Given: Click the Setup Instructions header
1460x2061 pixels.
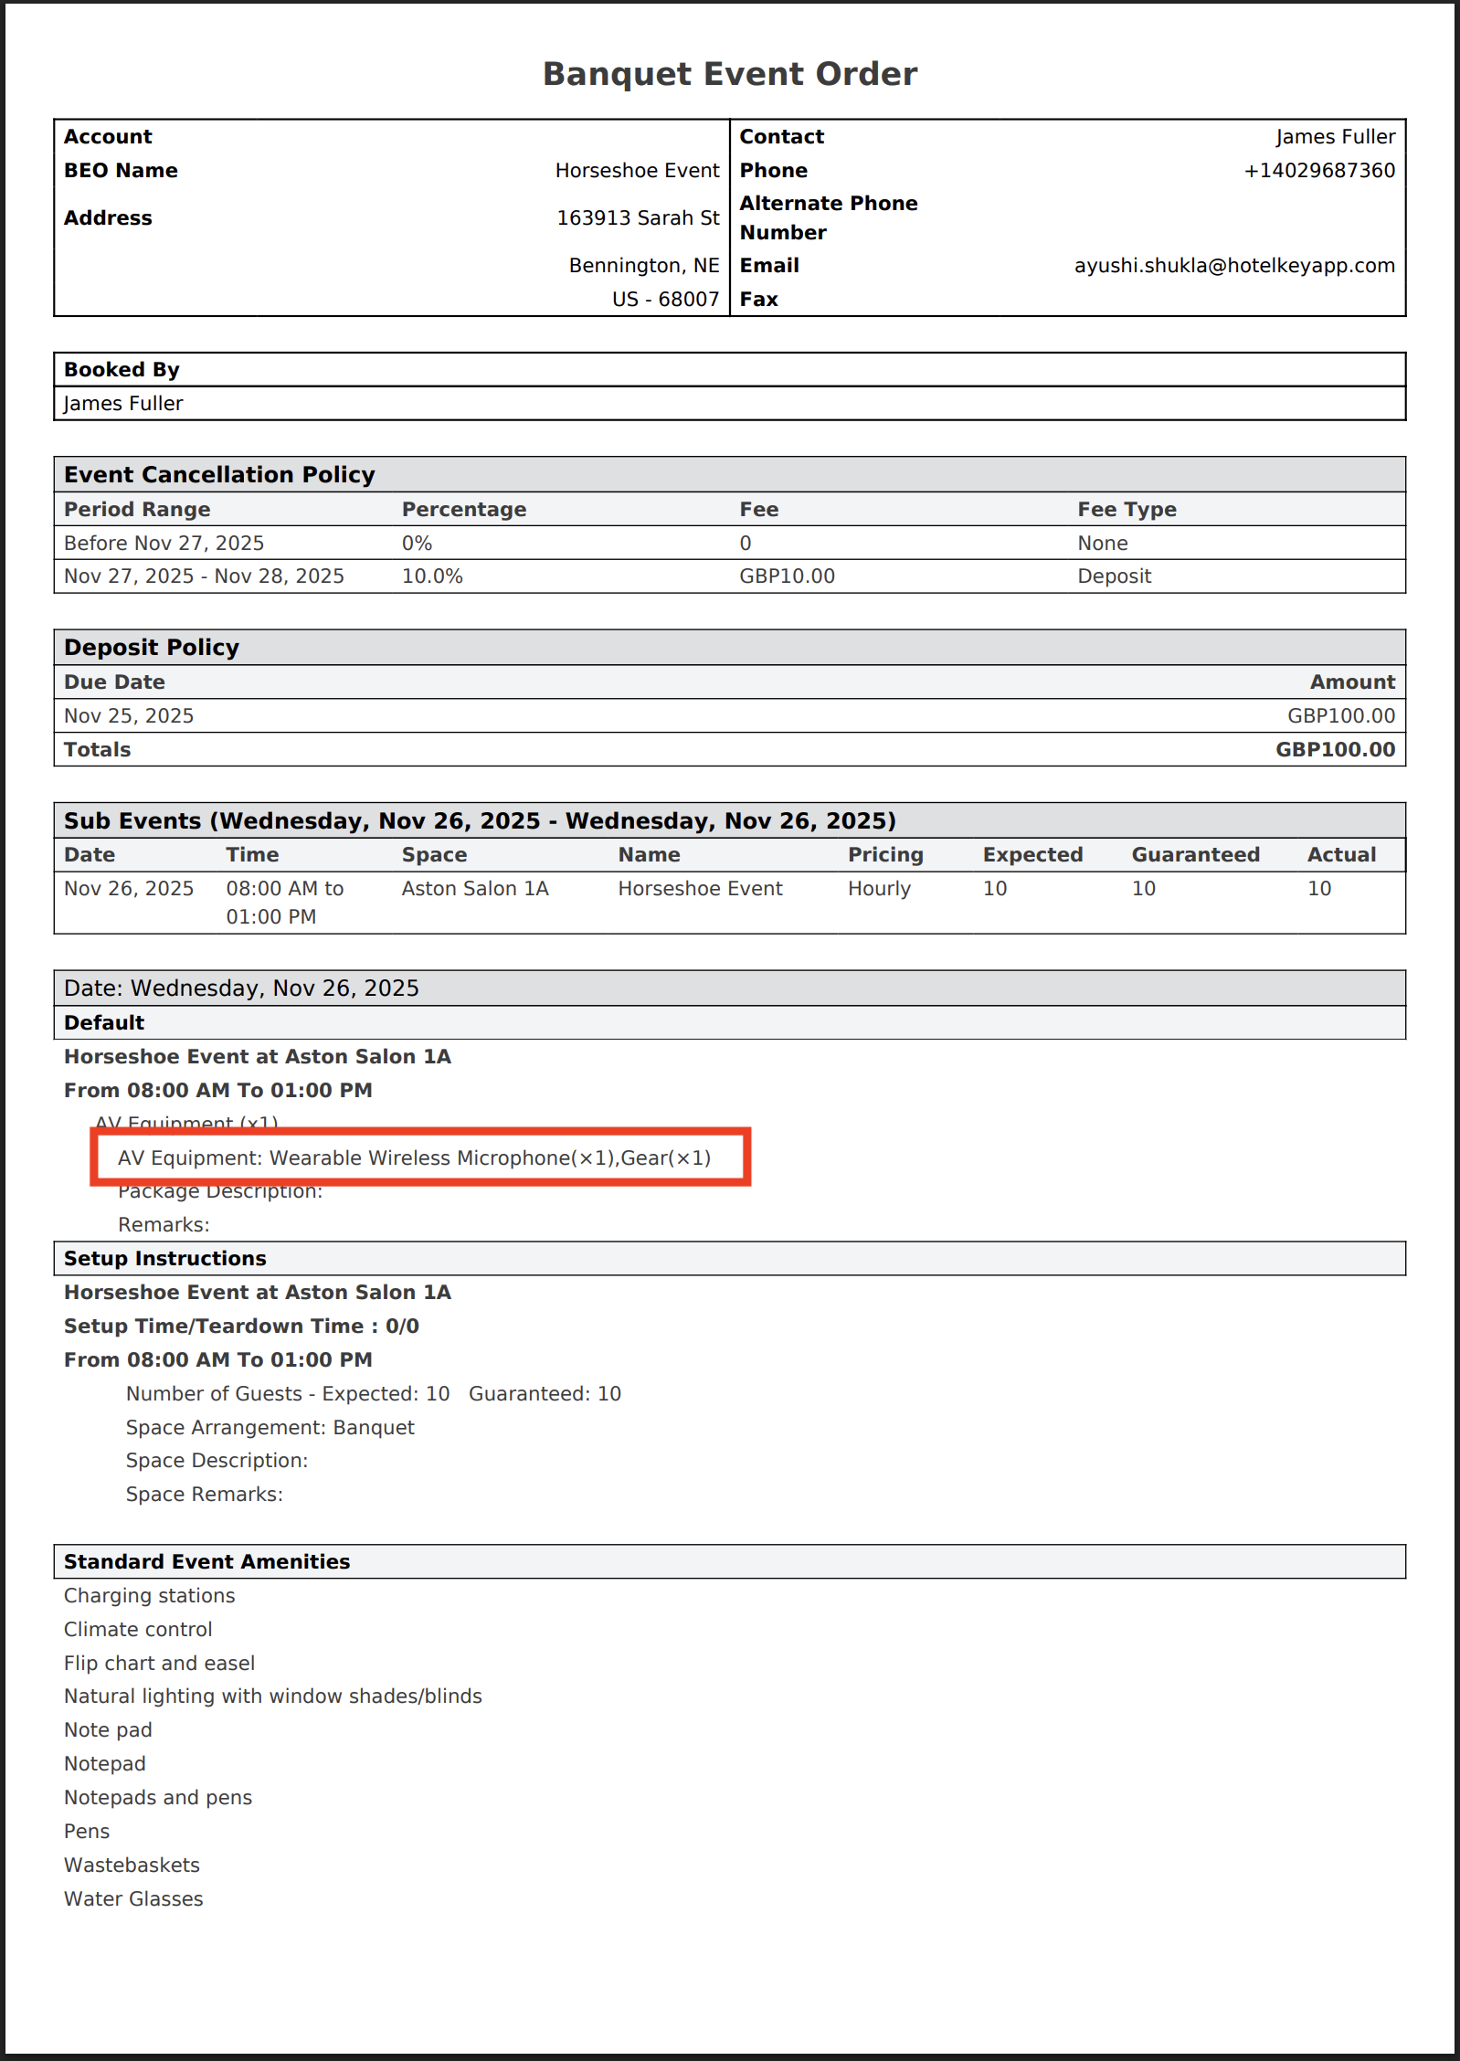Looking at the screenshot, I should pos(165,1259).
